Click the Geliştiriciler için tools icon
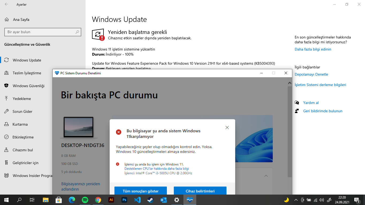Viewport: 365px width, 205px height. [7, 163]
